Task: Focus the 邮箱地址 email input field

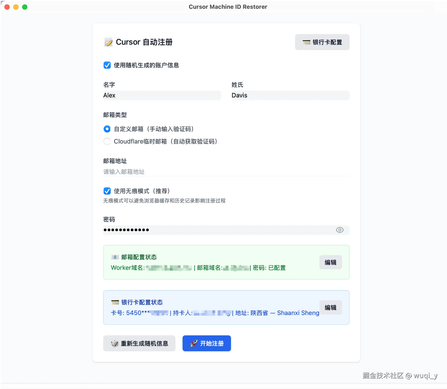Action: pos(226,172)
